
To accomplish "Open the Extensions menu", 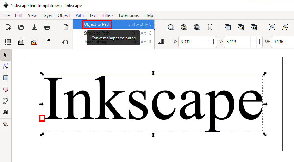I will [129, 15].
